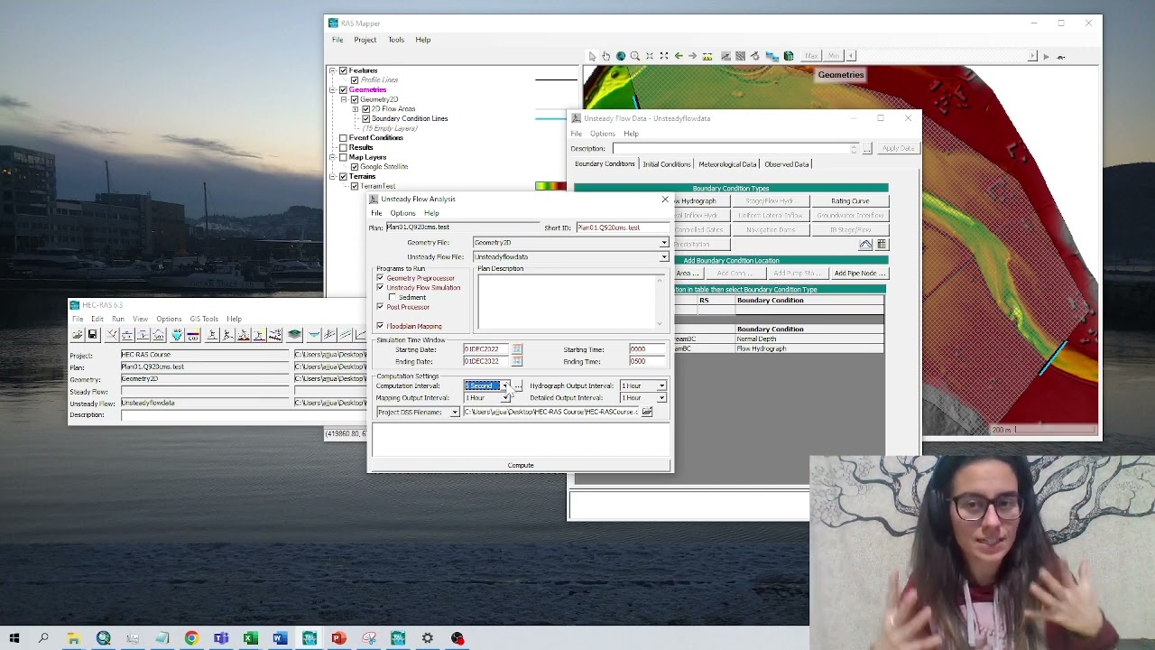Click the table grid icon in Unsteady Flow Data

tap(882, 245)
